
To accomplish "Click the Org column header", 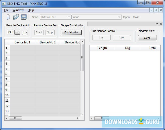I will pyautogui.click(x=128, y=48).
